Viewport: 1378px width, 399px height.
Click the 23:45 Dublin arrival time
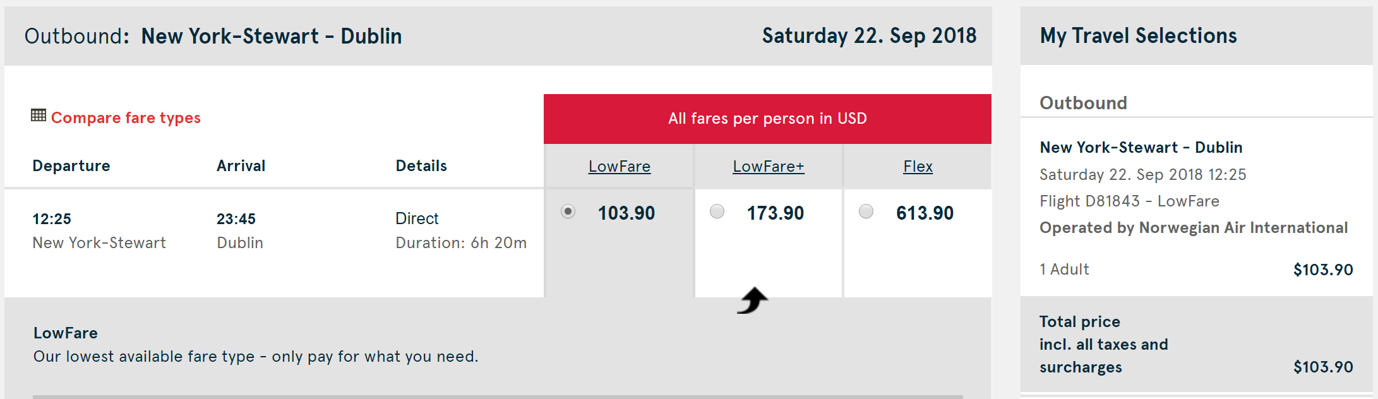[x=236, y=219]
